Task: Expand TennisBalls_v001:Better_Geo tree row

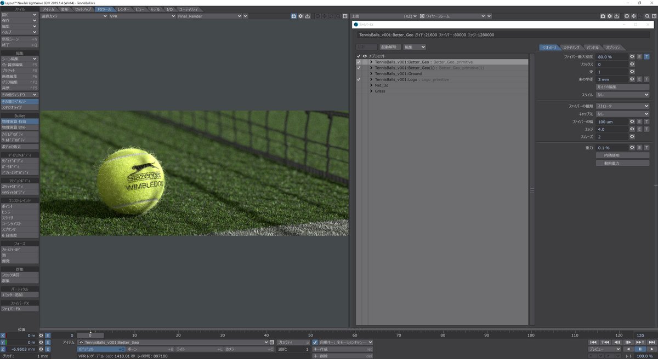Action: [371, 62]
